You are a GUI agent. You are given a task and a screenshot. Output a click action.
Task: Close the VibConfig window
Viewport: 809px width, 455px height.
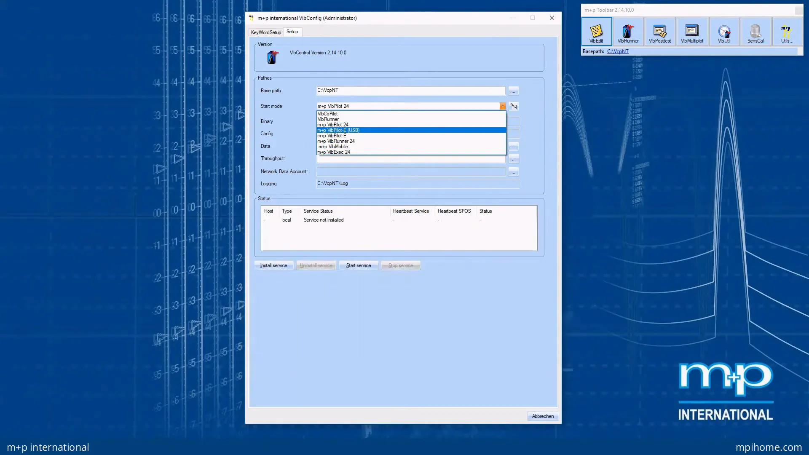[x=552, y=18]
